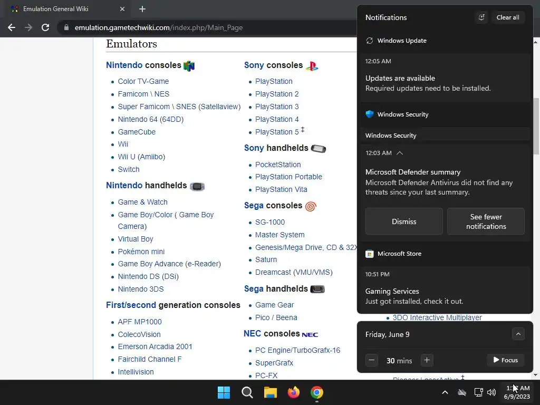Open the Windows Start menu

click(x=224, y=392)
